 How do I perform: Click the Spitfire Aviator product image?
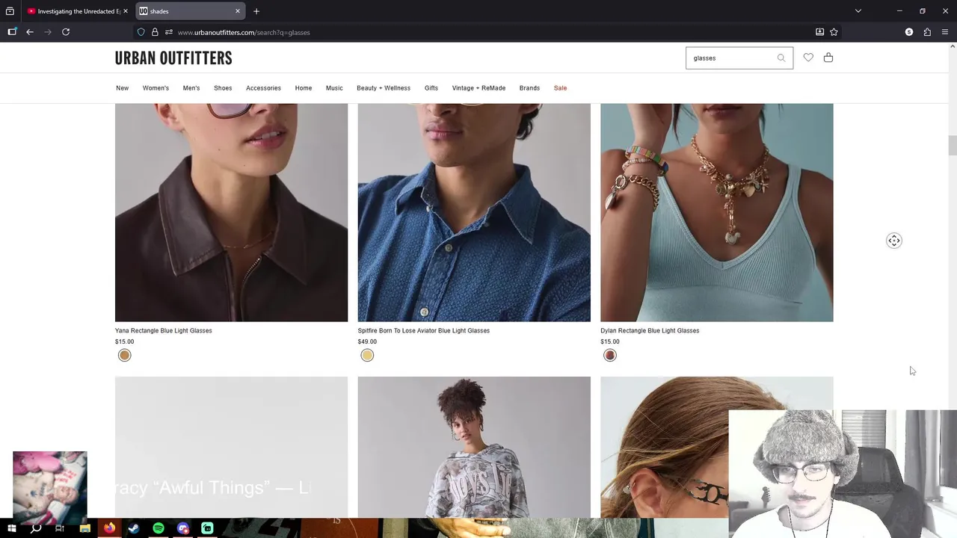(x=474, y=212)
